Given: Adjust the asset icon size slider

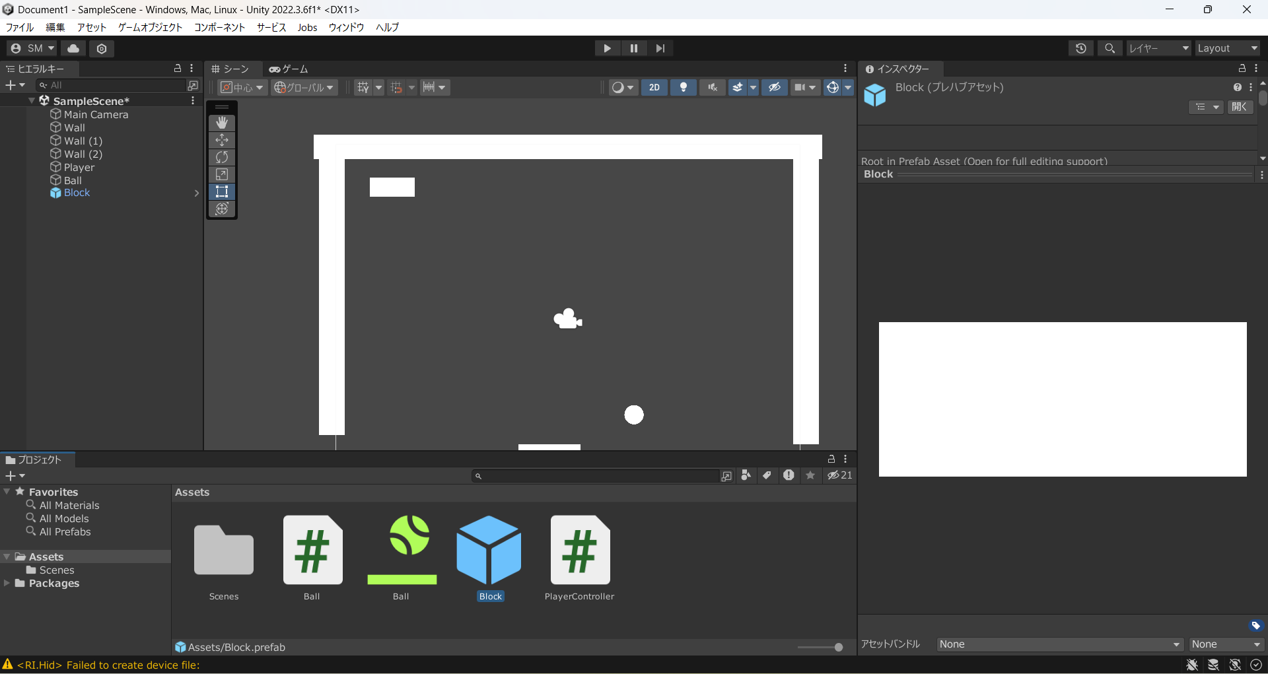Looking at the screenshot, I should pyautogui.click(x=838, y=648).
